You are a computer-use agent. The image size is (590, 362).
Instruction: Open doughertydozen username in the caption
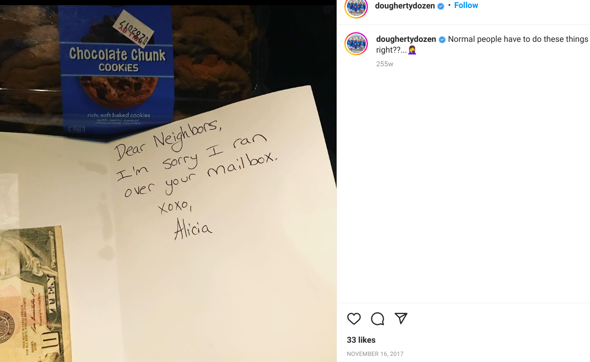pyautogui.click(x=406, y=39)
